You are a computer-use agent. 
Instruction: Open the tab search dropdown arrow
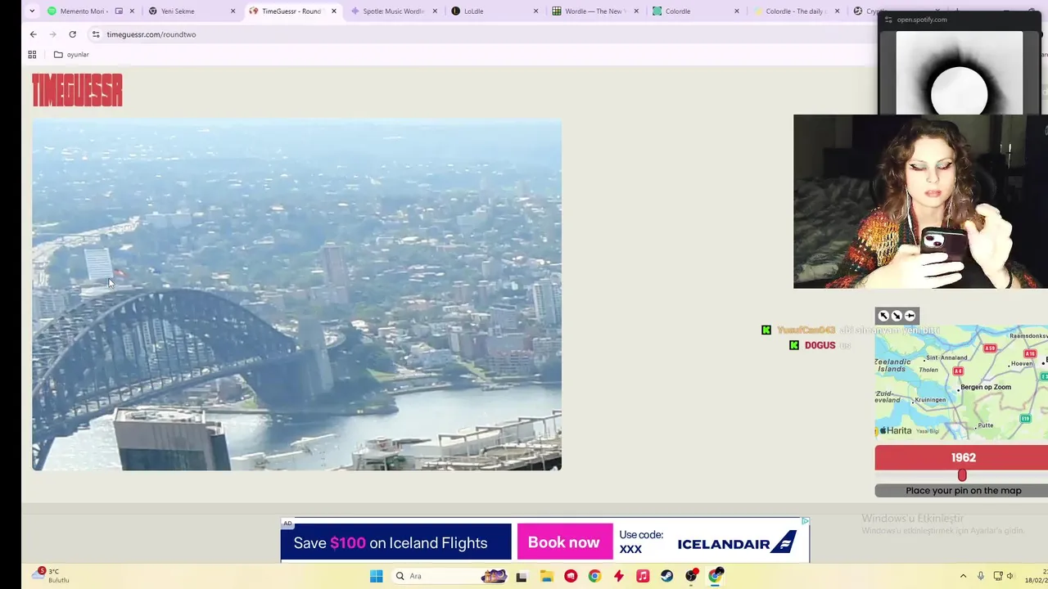32,11
